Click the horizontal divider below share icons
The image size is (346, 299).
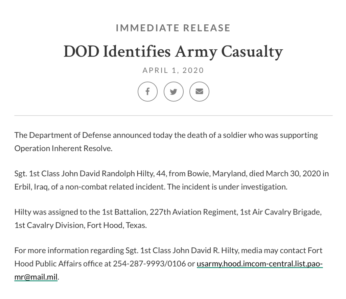(x=173, y=116)
